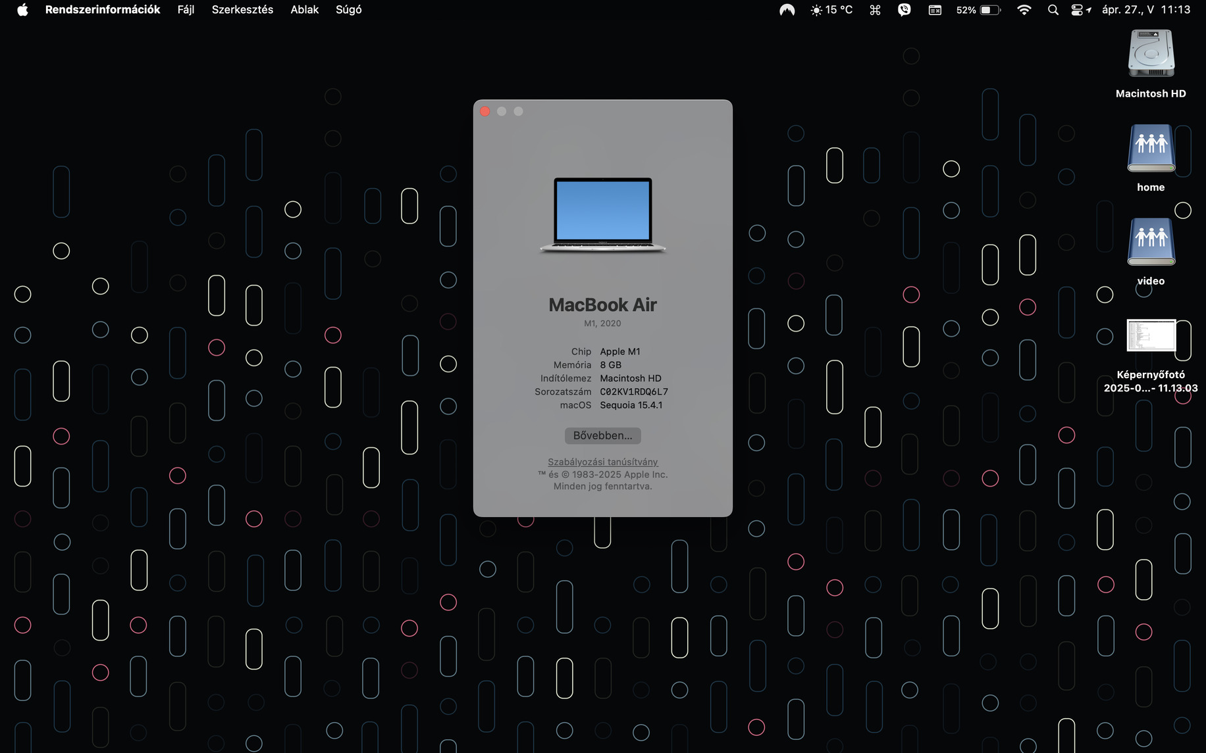Image resolution: width=1206 pixels, height=753 pixels.
Task: Select the Macintosh HD startup disk value
Action: [x=631, y=378]
